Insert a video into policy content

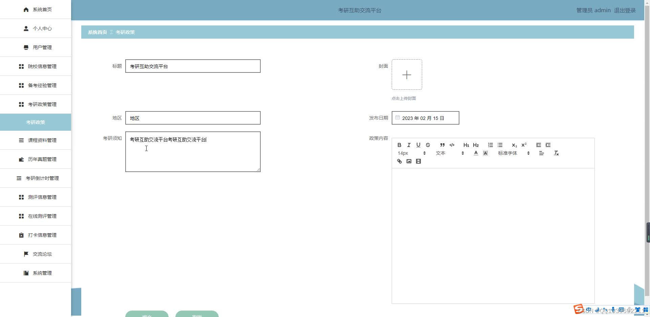click(x=418, y=161)
